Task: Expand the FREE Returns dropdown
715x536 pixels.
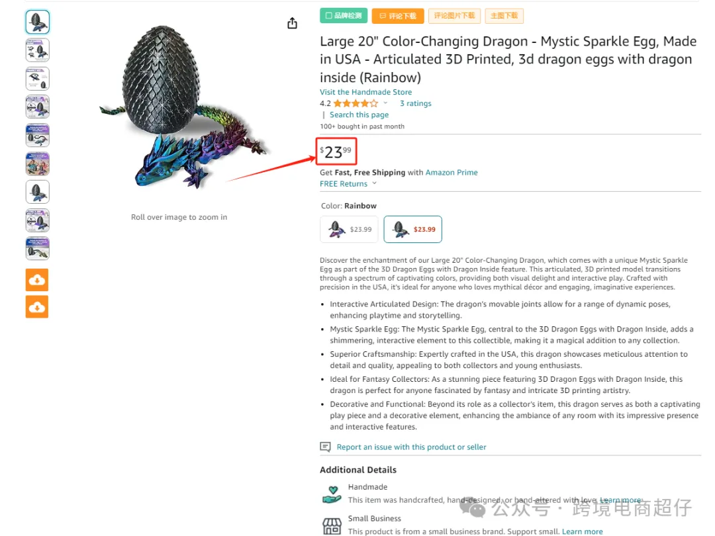Action: coord(348,184)
